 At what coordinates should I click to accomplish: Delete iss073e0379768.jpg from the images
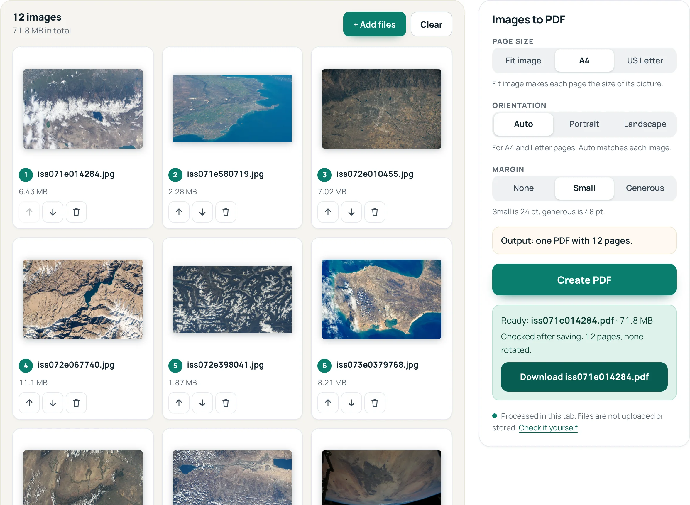pos(375,403)
